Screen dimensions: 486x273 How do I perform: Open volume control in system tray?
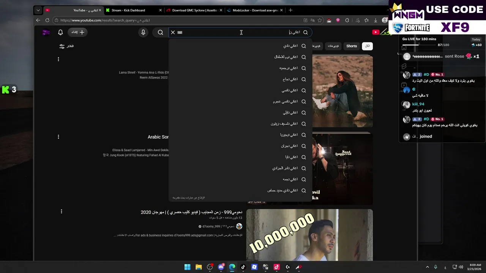pyautogui.click(x=461, y=267)
